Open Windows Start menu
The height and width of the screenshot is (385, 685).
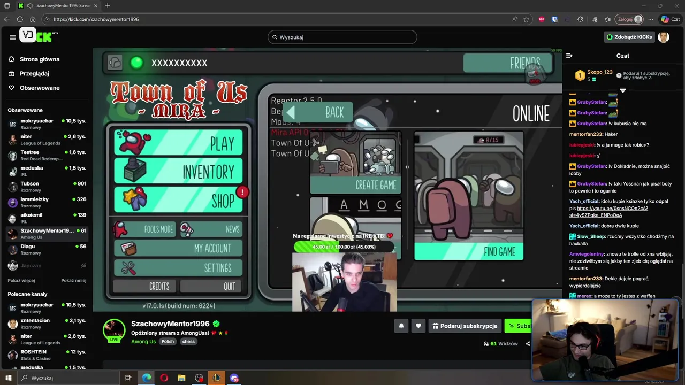pos(9,378)
